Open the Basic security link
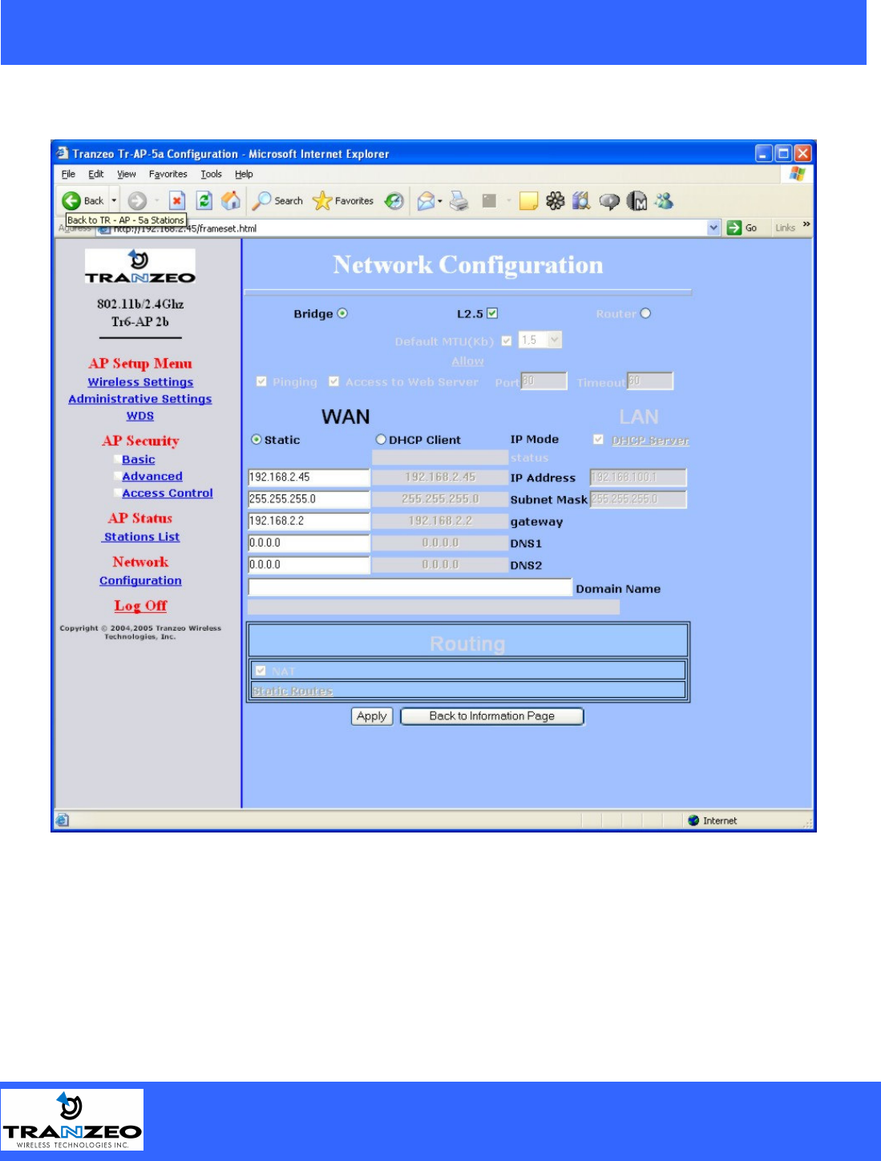881x1161 pixels. click(139, 459)
